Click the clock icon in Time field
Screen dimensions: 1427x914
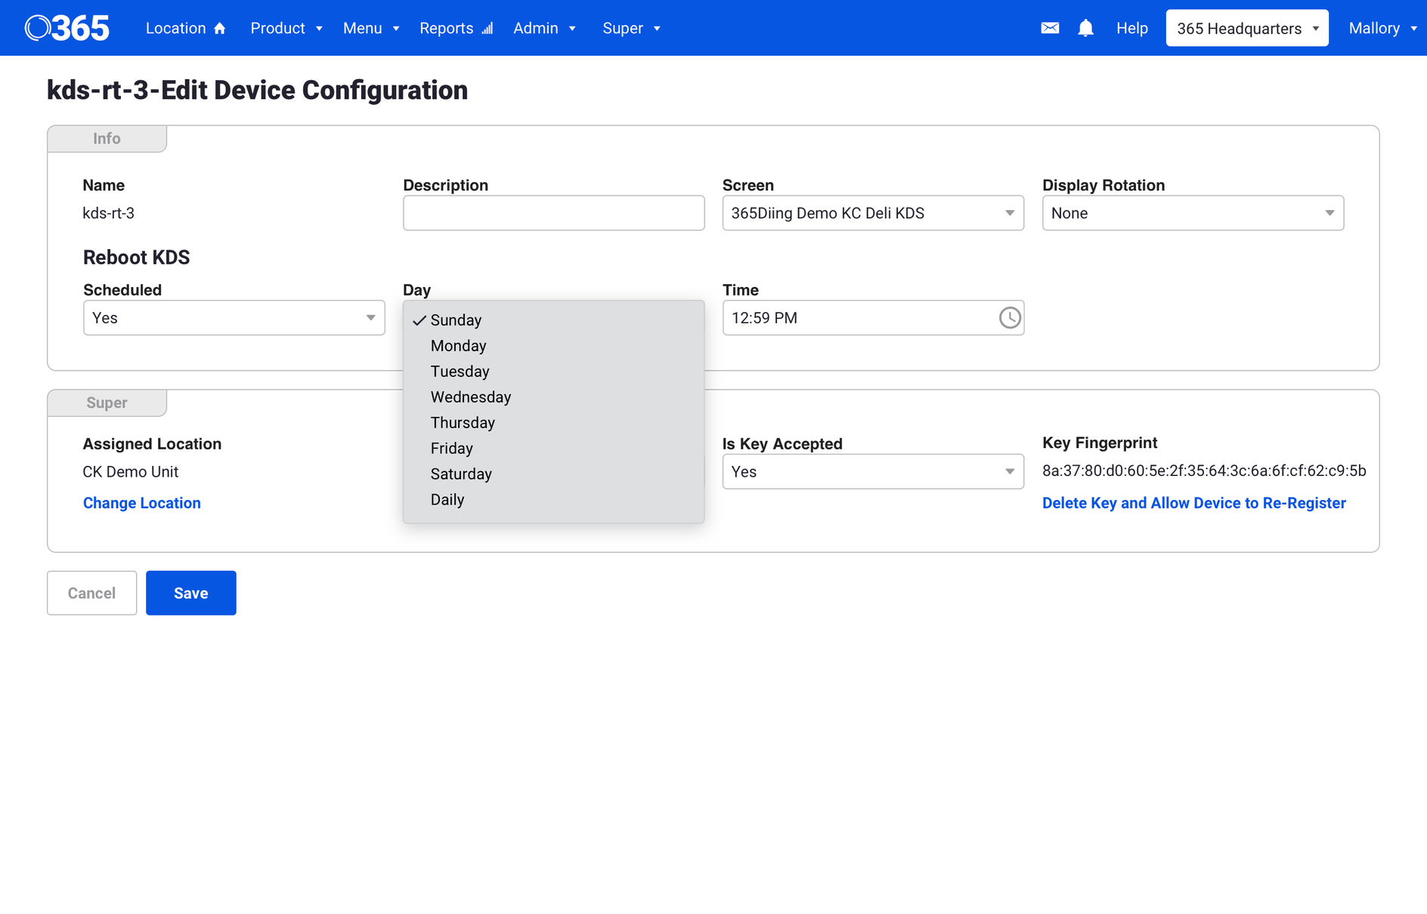[x=1009, y=318]
